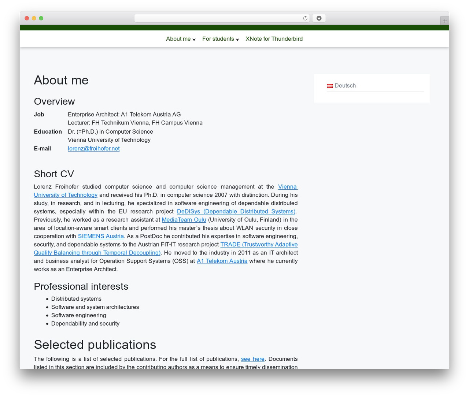
Task: Select the 'Software engineering' list item
Action: [78, 315]
